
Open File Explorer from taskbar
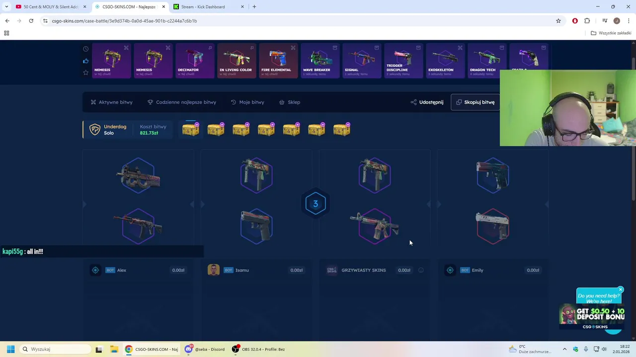tap(114, 349)
